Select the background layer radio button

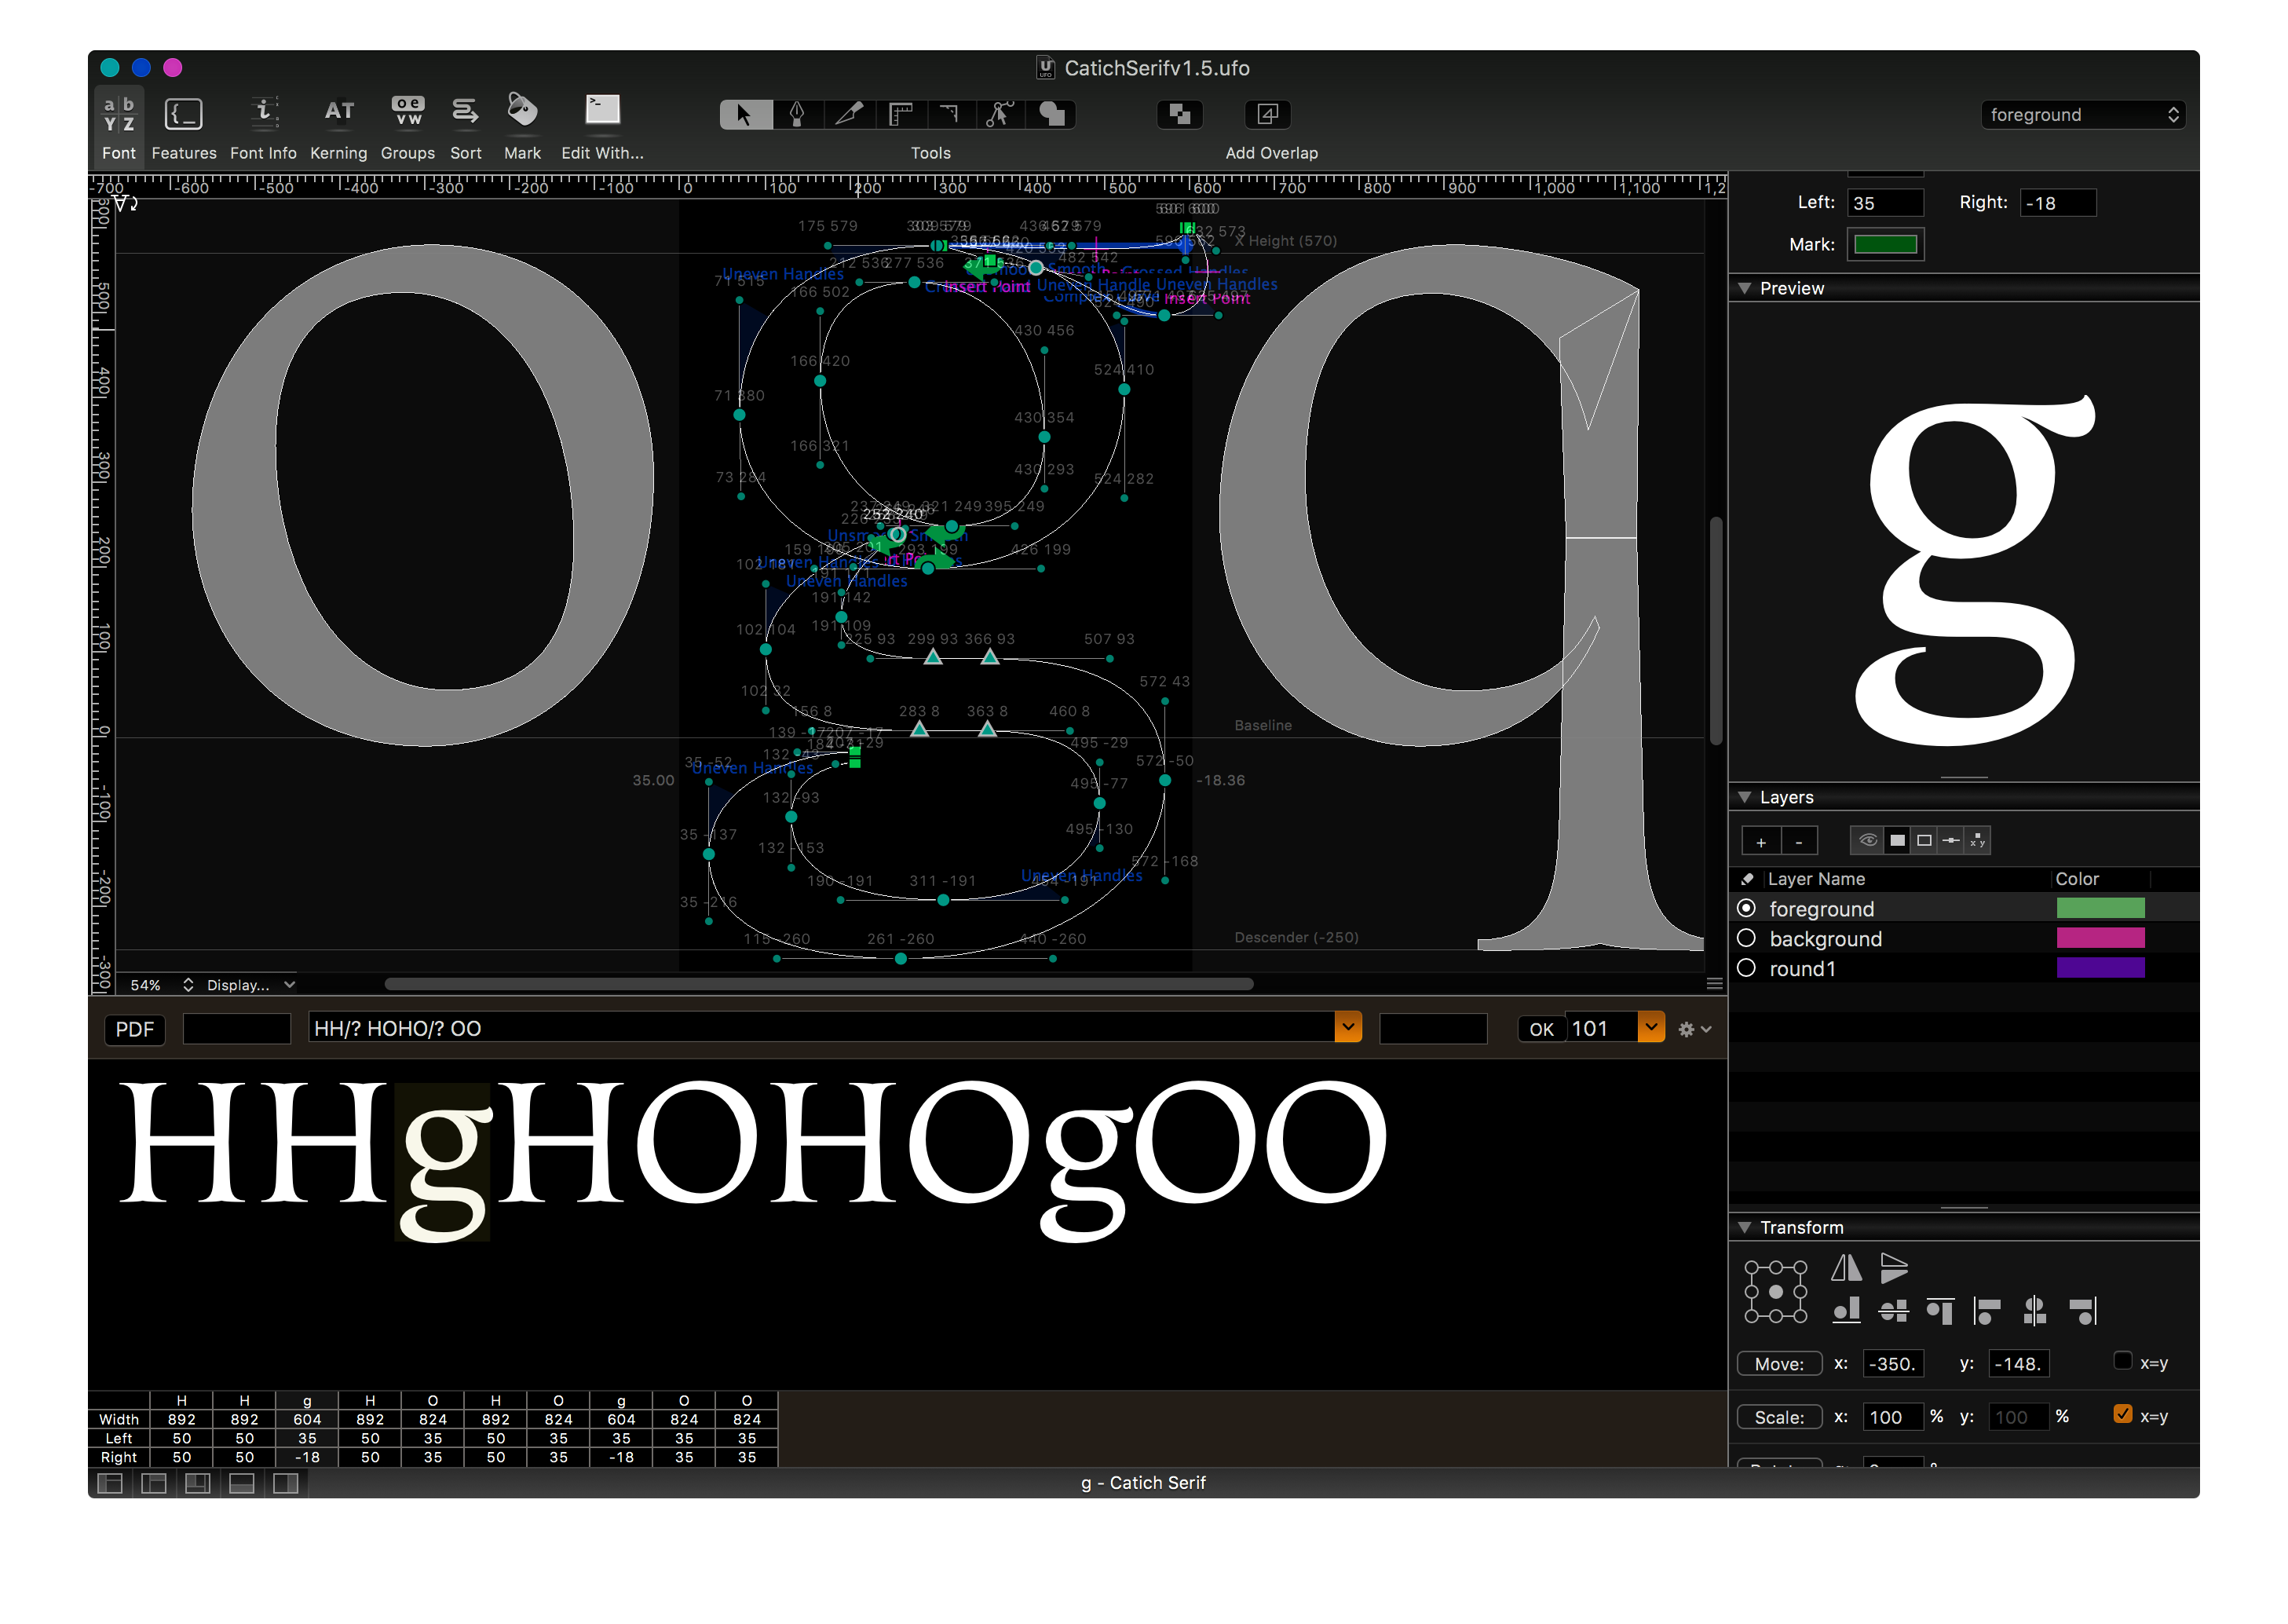click(1746, 939)
